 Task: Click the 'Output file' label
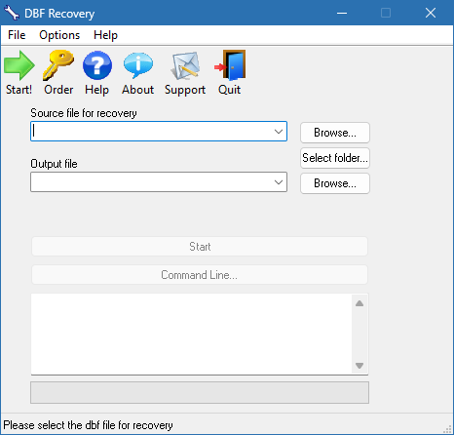[x=54, y=164]
